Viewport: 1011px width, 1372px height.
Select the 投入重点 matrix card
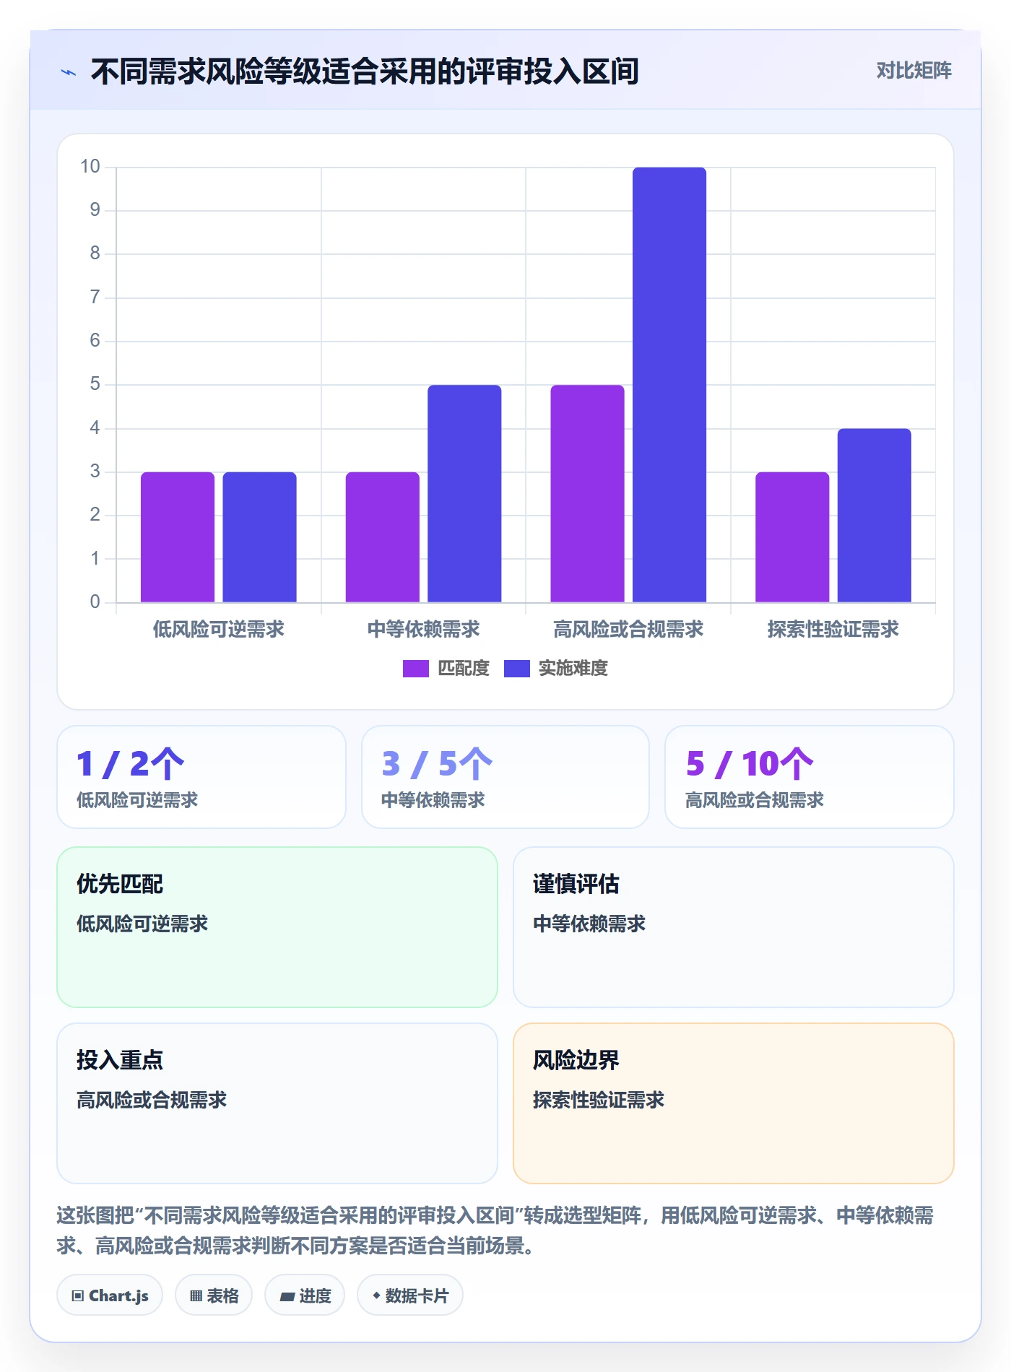coord(277,1103)
